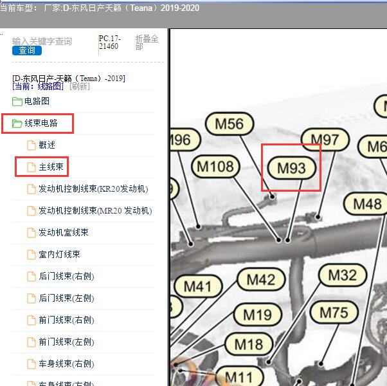The image size is (387, 386).
Task: Open 前门线束(右侧)
Action: click(66, 320)
